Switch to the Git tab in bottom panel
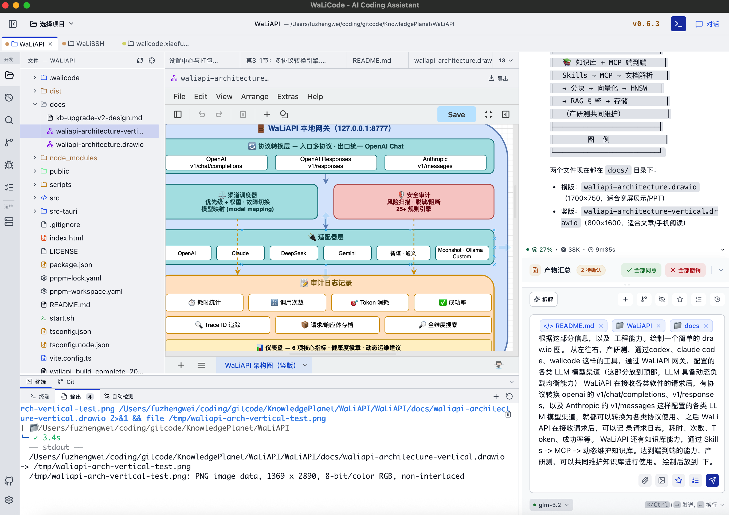This screenshot has height=515, width=729. pos(66,382)
